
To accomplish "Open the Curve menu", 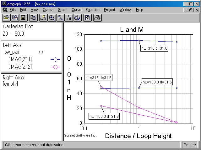I will (x=76, y=10).
